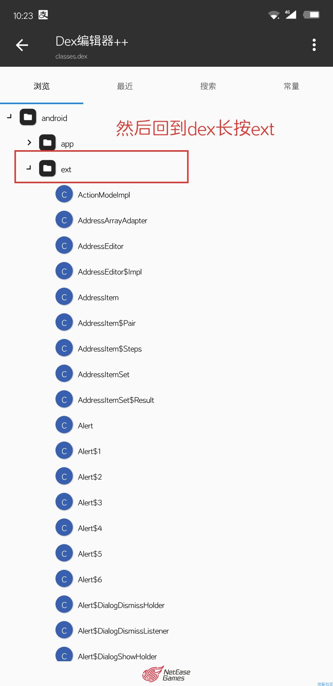Click the android folder icon
The image size is (333, 686).
point(28,117)
